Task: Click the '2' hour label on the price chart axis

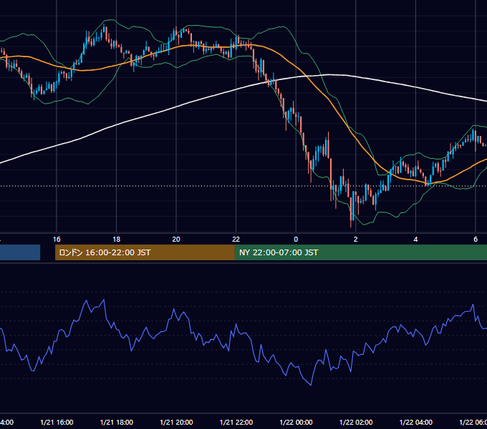Action: 356,240
